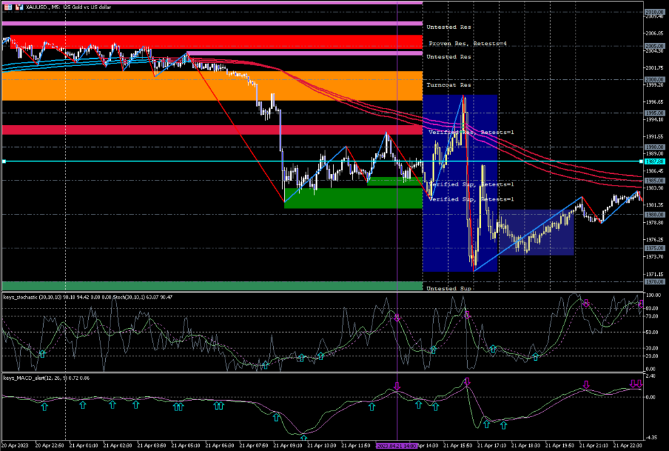
Task: Click the leftmost cyan arrow in the stochastic panel
Action: click(42, 354)
